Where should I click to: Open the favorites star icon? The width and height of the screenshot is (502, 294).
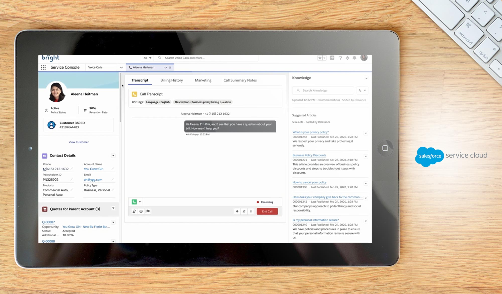click(x=320, y=58)
